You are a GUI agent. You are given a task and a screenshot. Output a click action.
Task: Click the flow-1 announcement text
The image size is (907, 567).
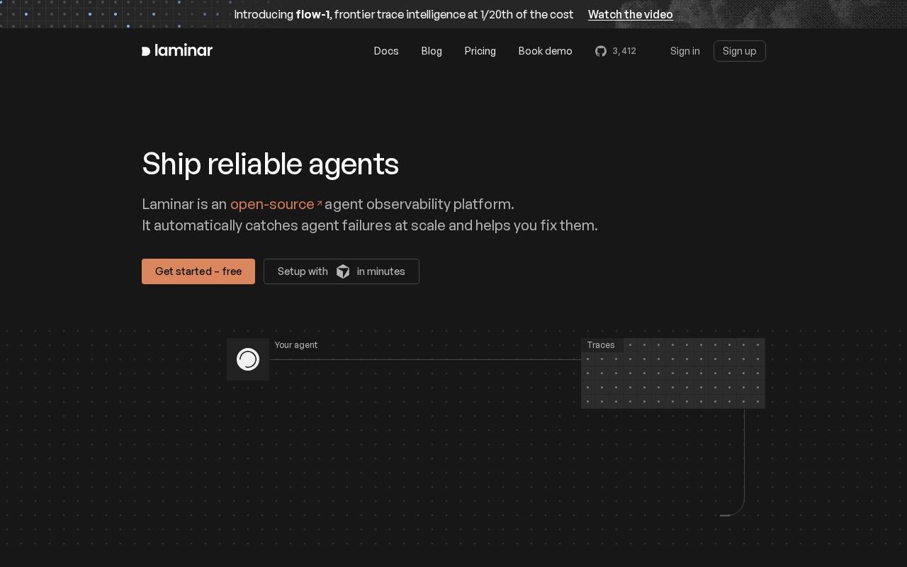(404, 14)
